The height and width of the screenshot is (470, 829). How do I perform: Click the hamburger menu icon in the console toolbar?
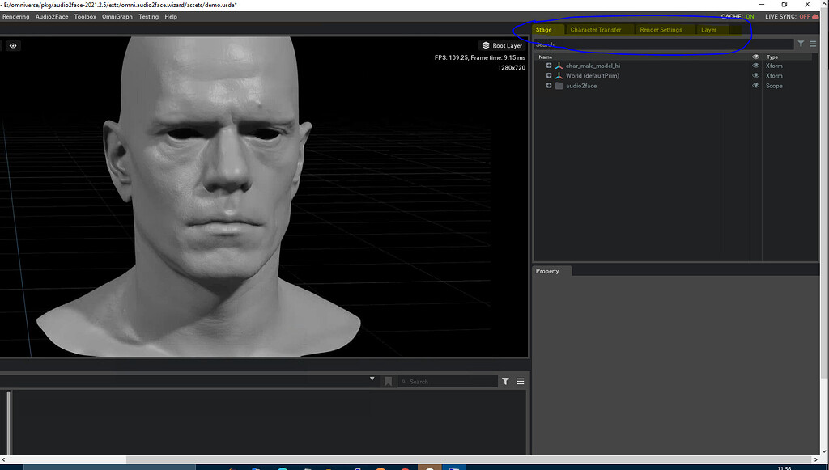[x=521, y=380]
